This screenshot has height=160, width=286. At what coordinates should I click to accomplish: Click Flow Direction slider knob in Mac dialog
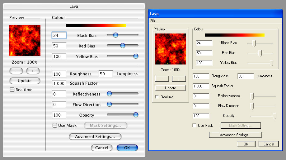click(x=109, y=104)
